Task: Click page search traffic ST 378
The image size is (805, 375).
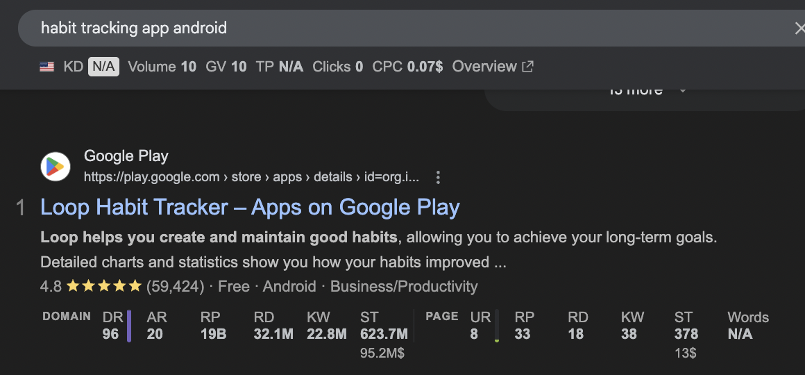Action: 686,334
